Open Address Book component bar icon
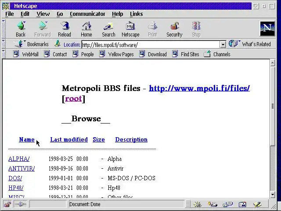Screen dimensions: 281x211 point(242,204)
